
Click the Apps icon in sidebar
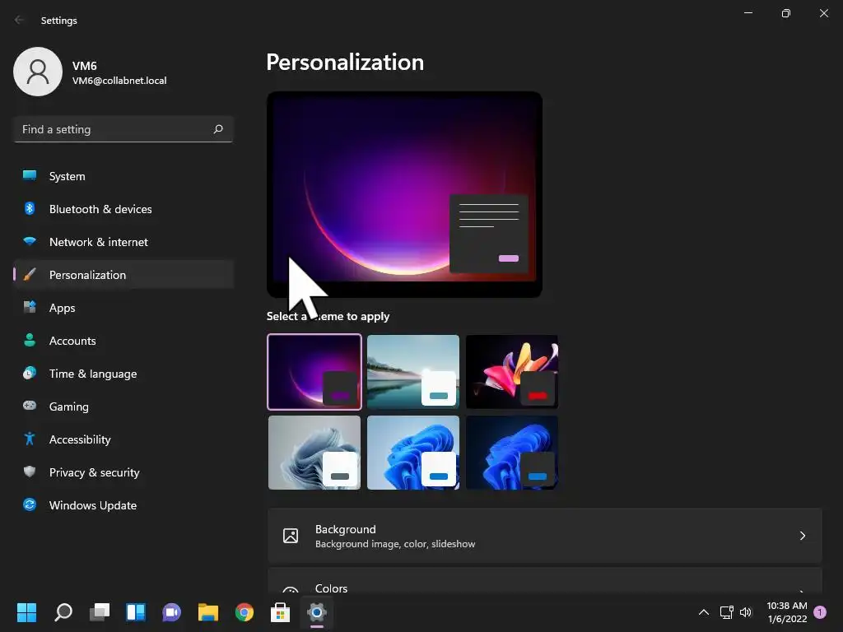(x=30, y=308)
